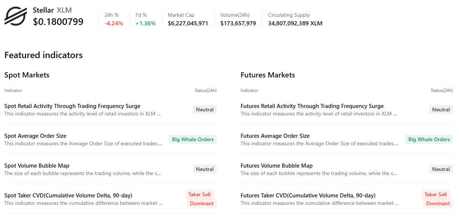Click the Stellar logo icon
The width and height of the screenshot is (459, 219).
(16, 16)
